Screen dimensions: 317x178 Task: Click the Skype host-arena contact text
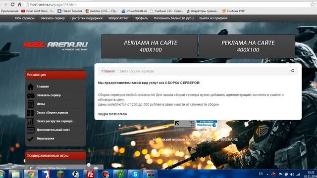pos(112,114)
